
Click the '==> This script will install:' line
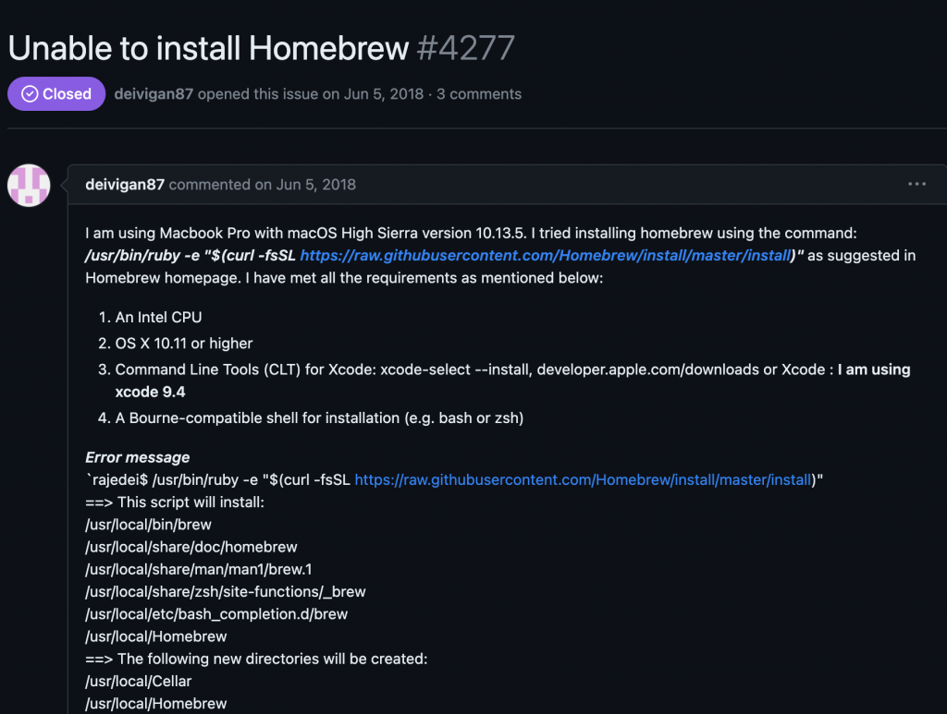tap(175, 502)
